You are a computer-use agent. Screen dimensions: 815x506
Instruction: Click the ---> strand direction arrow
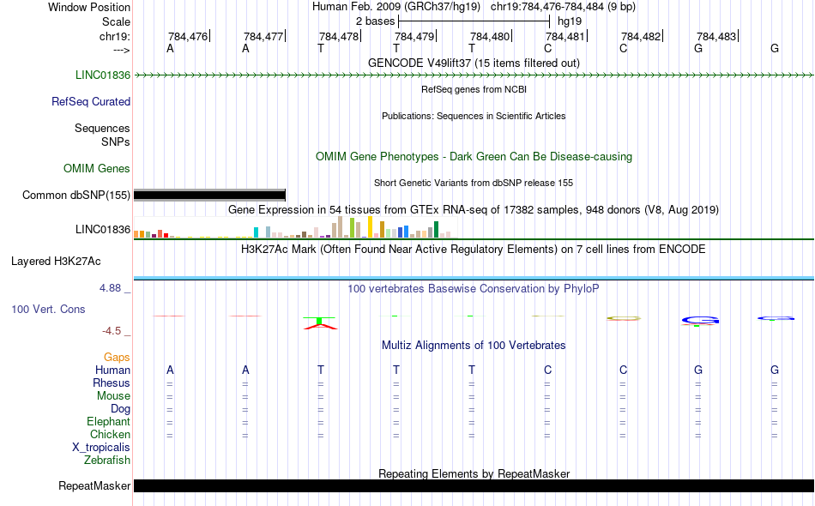point(121,50)
